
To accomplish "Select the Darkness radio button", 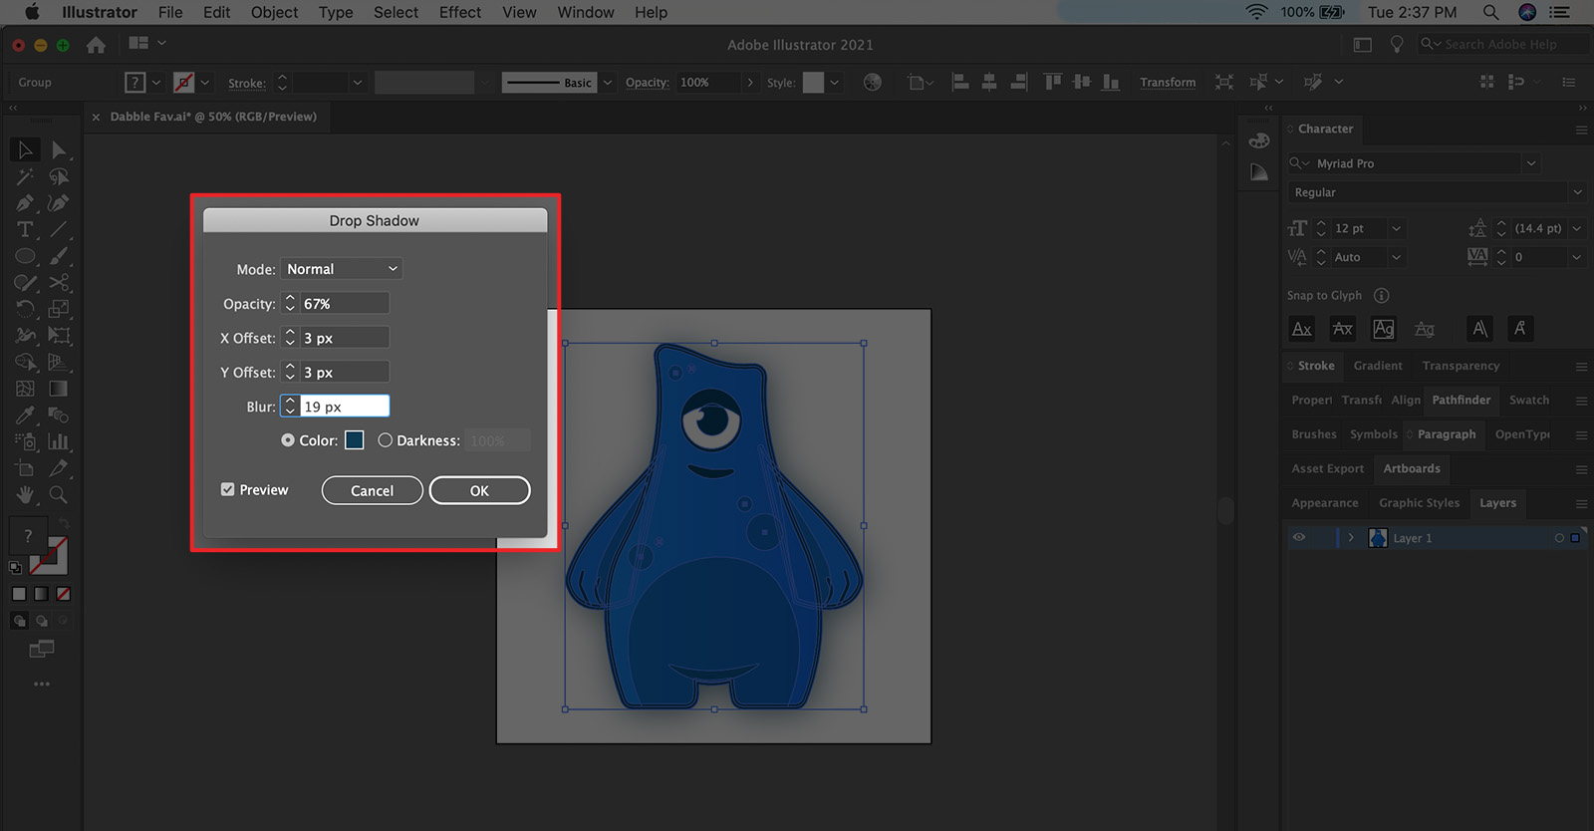I will (x=385, y=440).
